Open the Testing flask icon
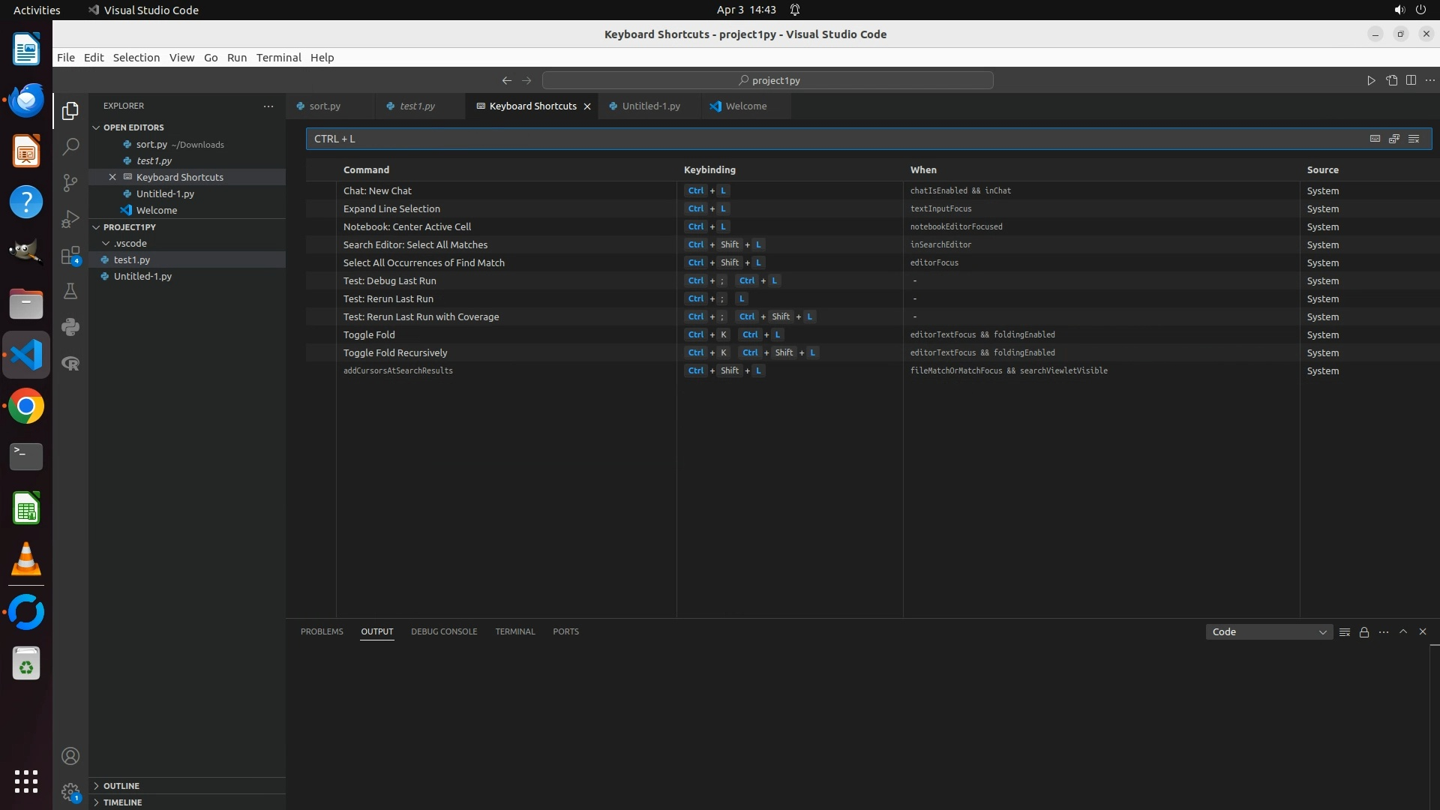Screen dimensions: 1440x810 (70, 291)
